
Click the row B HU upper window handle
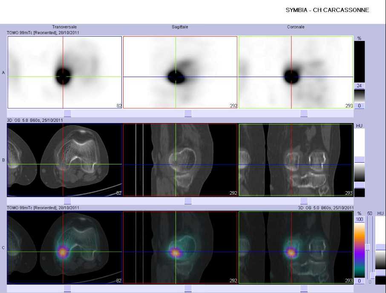click(360, 159)
